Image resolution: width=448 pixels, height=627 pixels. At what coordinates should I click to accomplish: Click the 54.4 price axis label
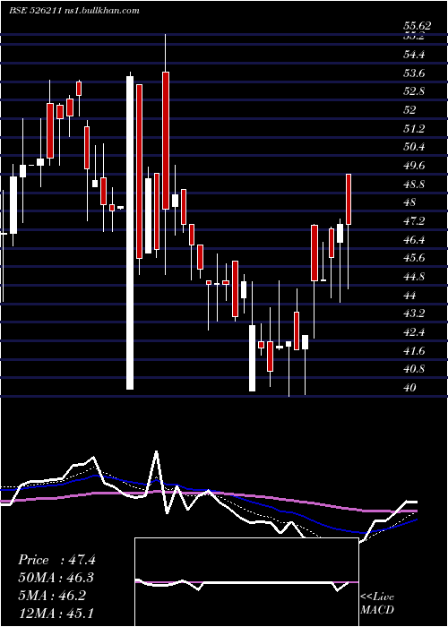[414, 55]
